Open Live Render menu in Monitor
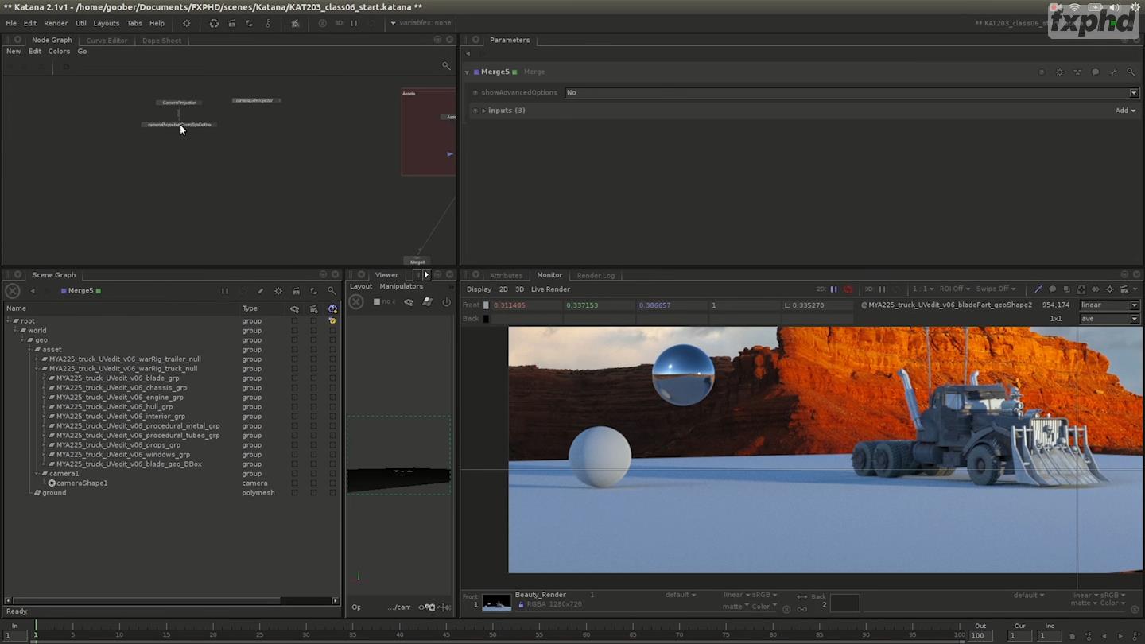The image size is (1145, 644). coord(550,289)
